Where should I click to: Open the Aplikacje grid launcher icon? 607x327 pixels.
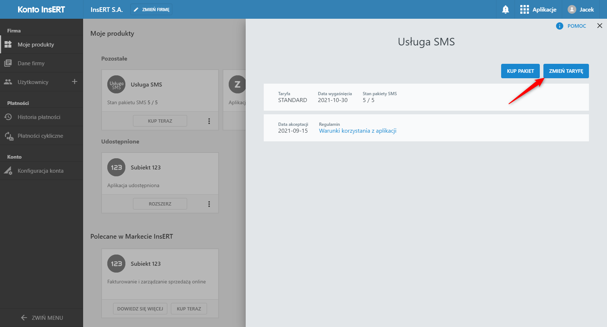[524, 10]
